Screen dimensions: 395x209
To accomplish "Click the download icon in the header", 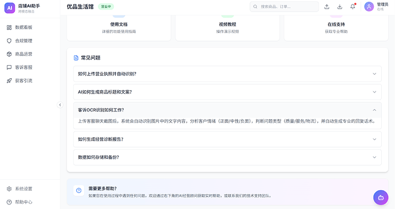I will (339, 7).
